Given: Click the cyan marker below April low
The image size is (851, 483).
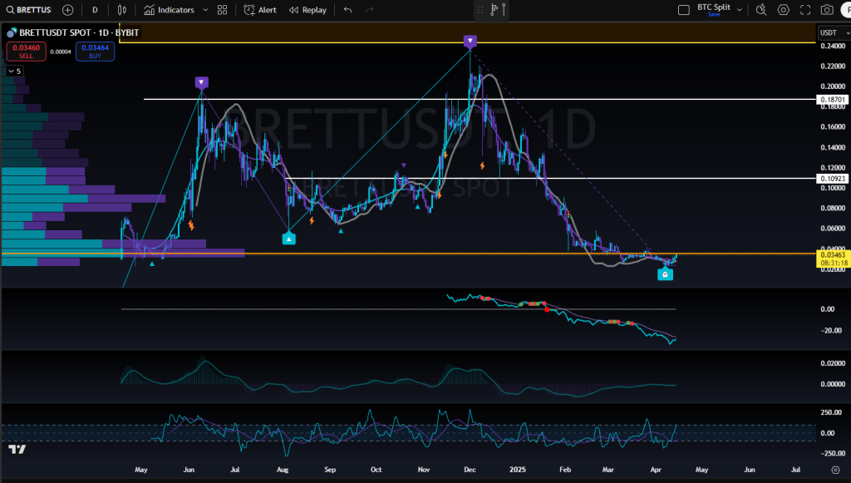Looking at the screenshot, I should click(x=665, y=274).
